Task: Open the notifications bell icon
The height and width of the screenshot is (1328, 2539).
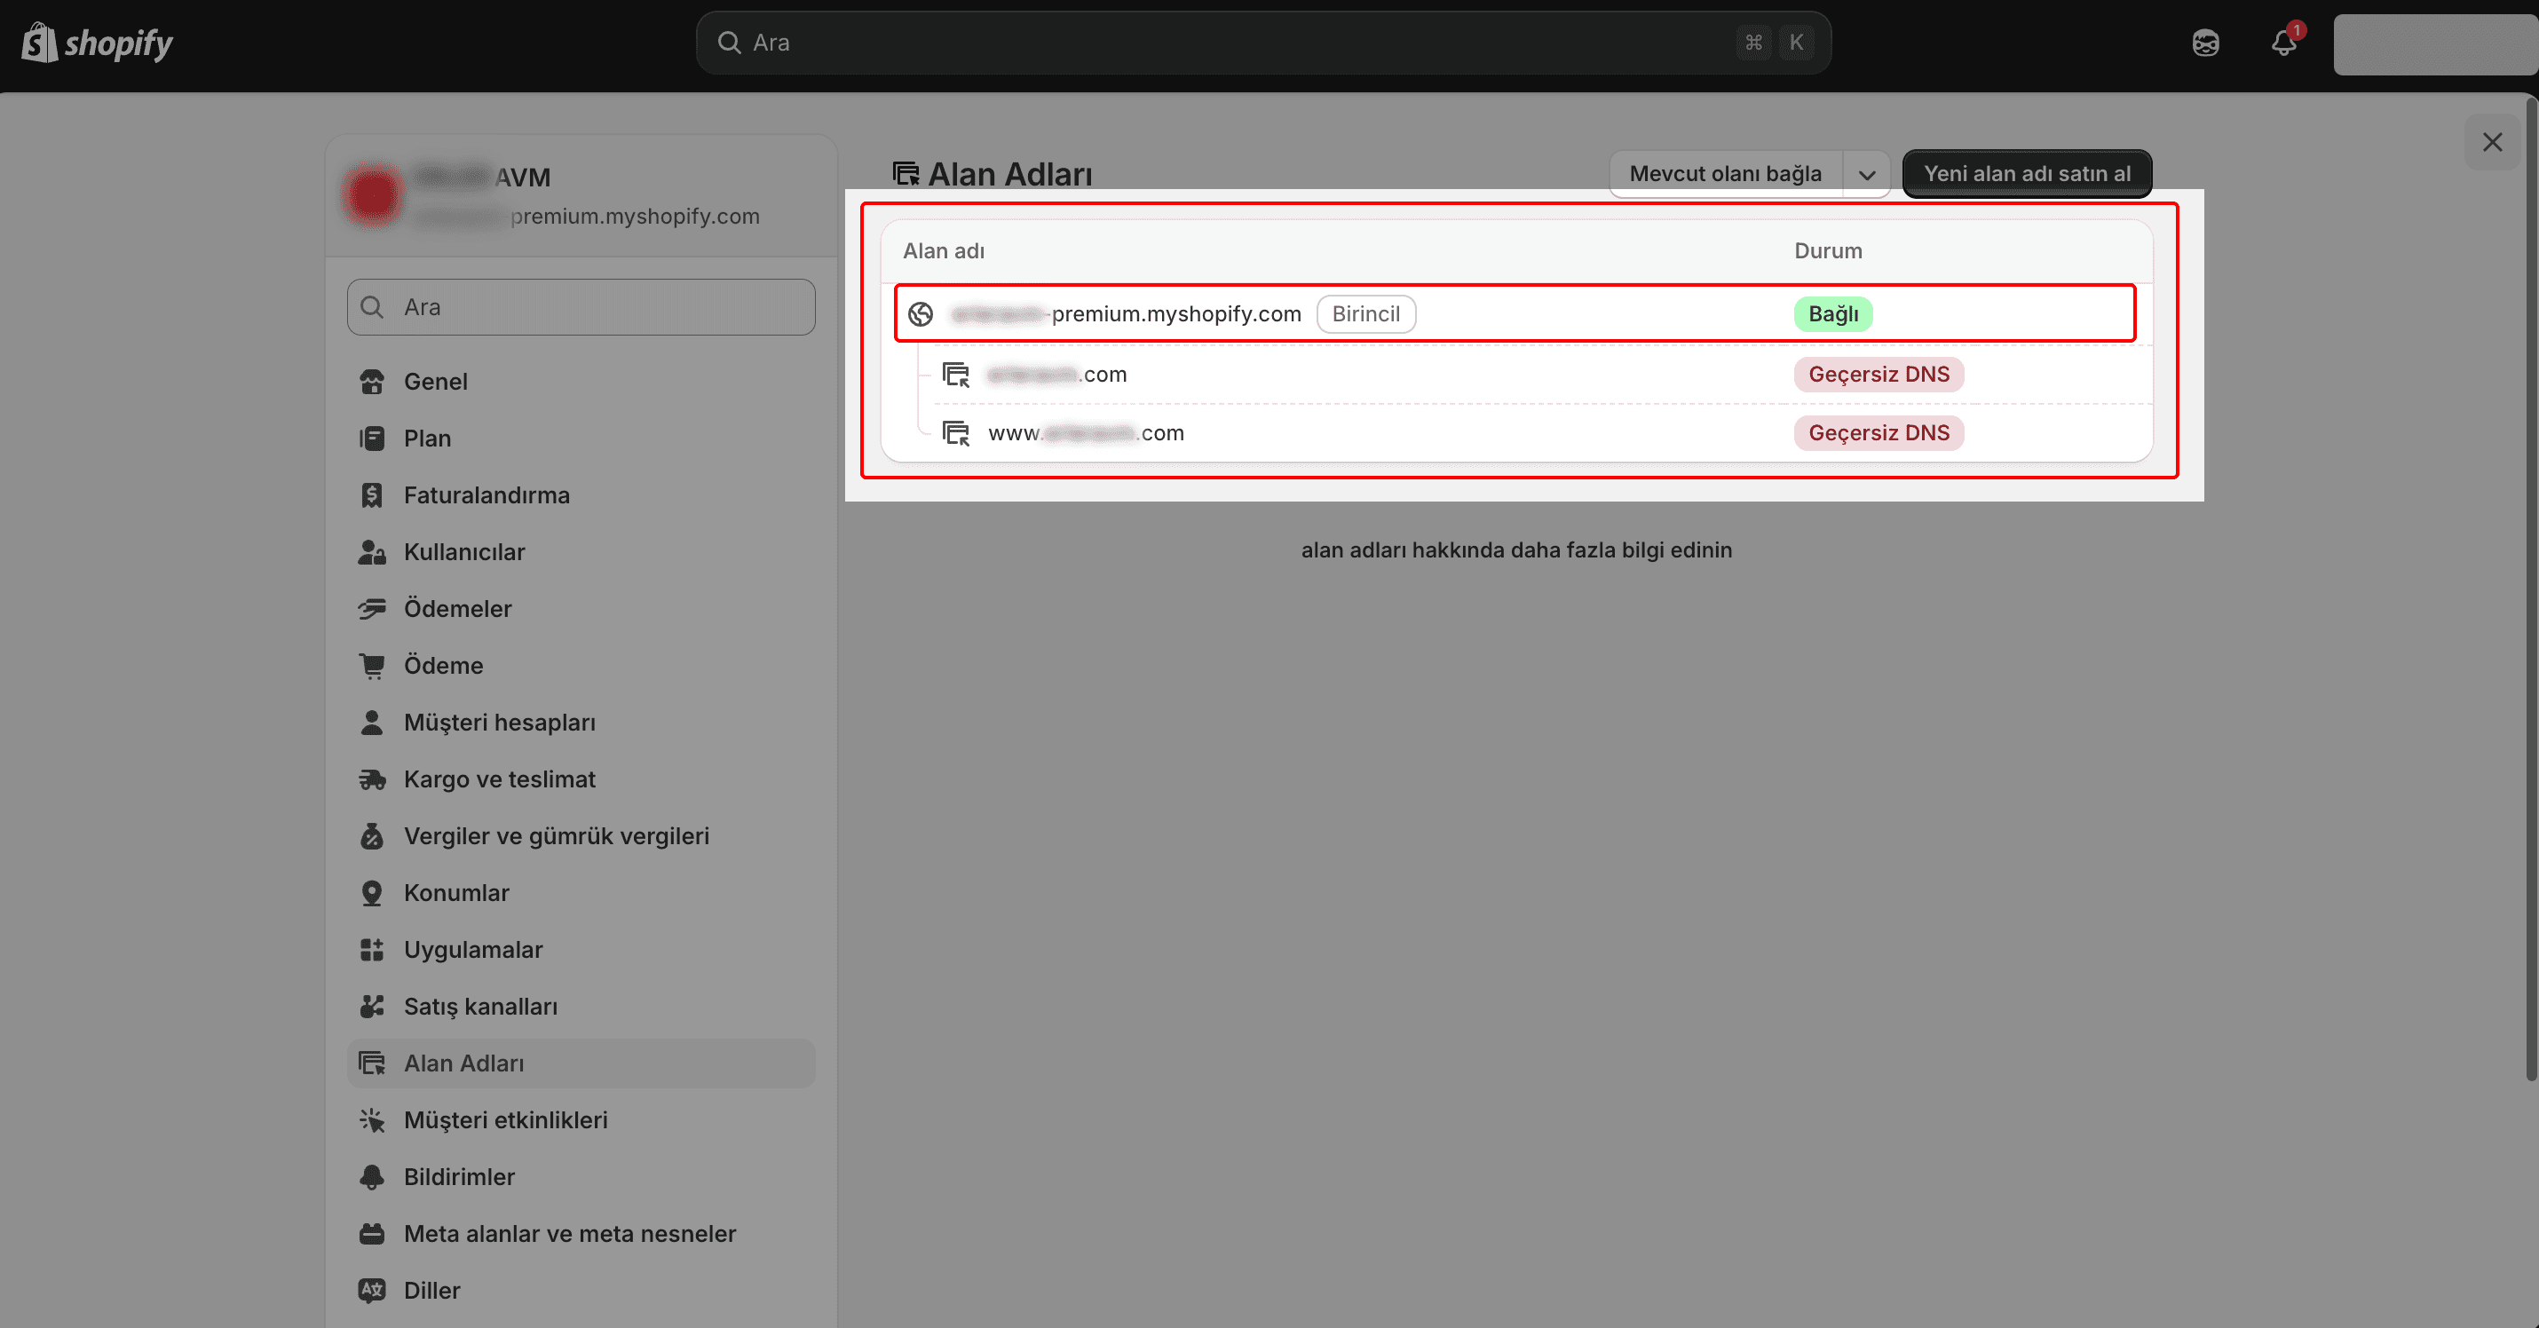Action: 2282,43
